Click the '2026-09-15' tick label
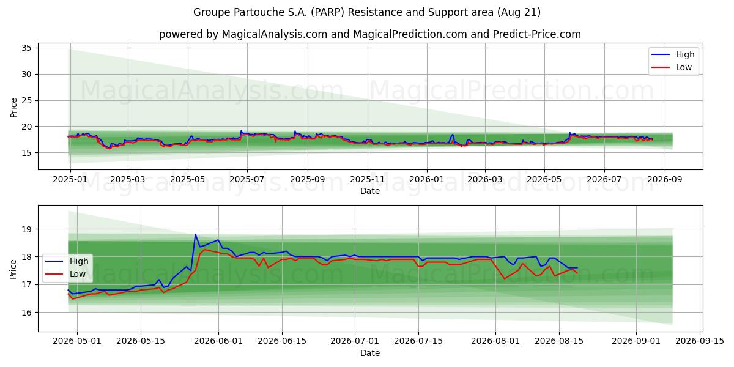This screenshot has height=367, width=734. [700, 341]
